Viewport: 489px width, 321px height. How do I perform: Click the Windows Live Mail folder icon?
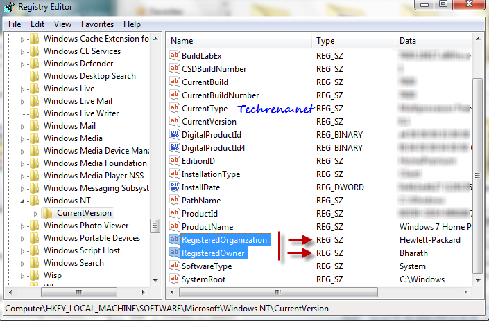pos(34,101)
